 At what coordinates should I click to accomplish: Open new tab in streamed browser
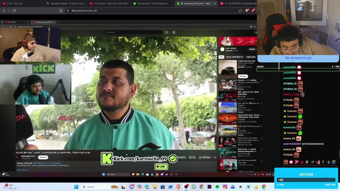(x=58, y=22)
